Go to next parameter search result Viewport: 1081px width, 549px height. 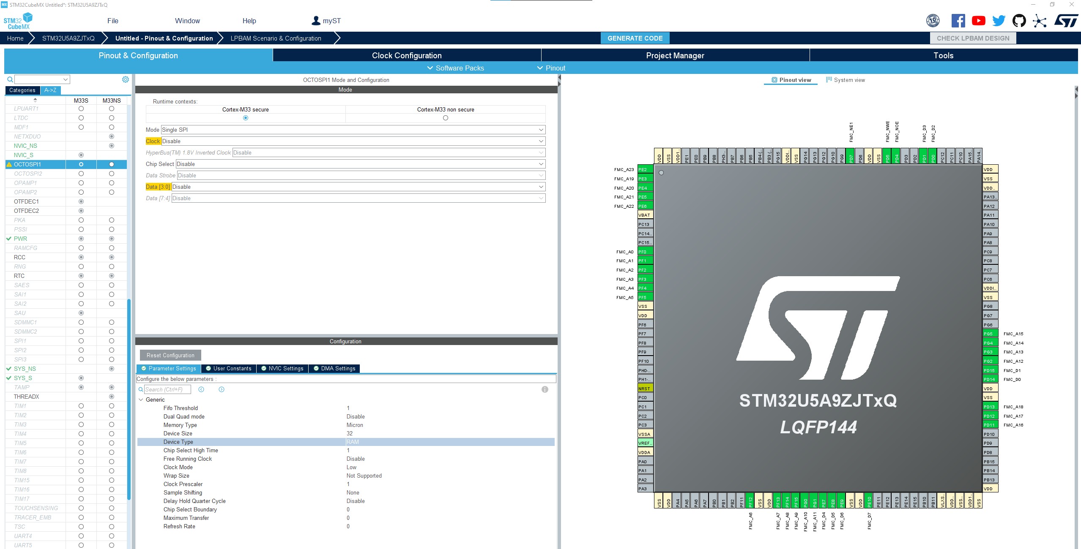[222, 389]
